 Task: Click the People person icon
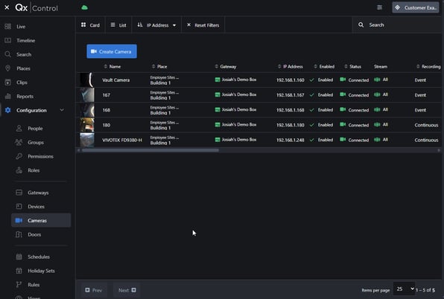(x=19, y=129)
